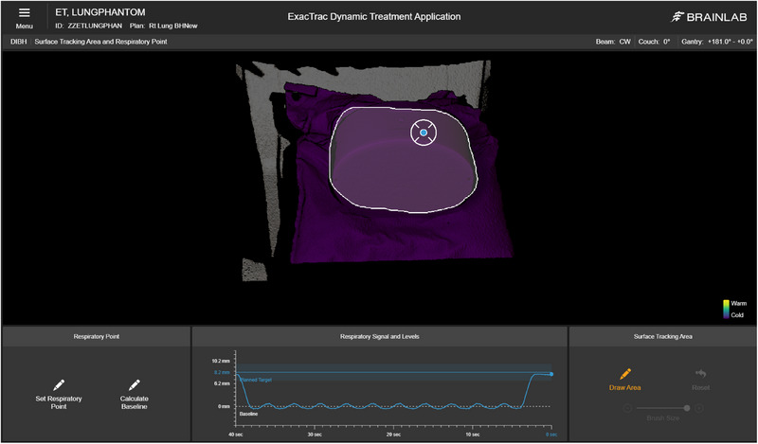Select the Respiratory Point panel header
Screen dimensions: 758x444
[97, 336]
